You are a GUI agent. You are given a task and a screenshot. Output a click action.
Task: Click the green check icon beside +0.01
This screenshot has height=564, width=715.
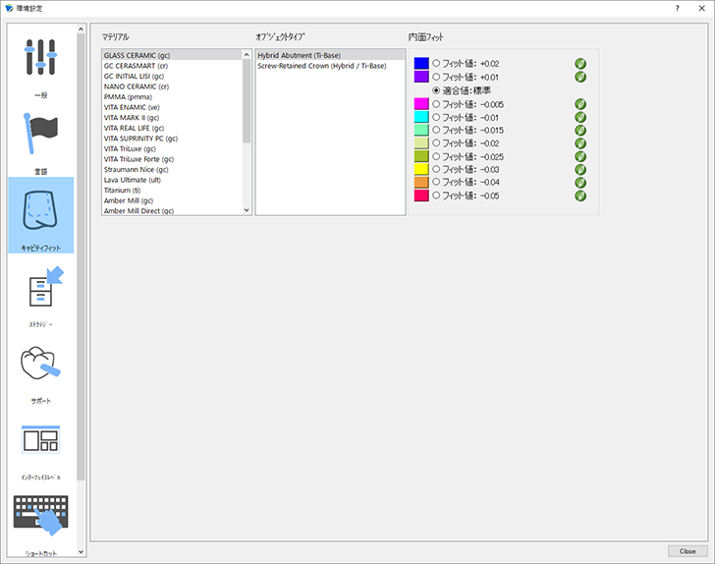[x=580, y=77]
